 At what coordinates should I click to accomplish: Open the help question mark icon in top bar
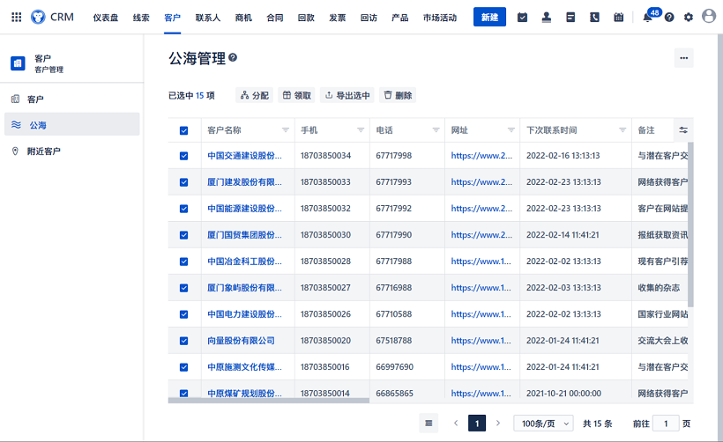coord(669,18)
